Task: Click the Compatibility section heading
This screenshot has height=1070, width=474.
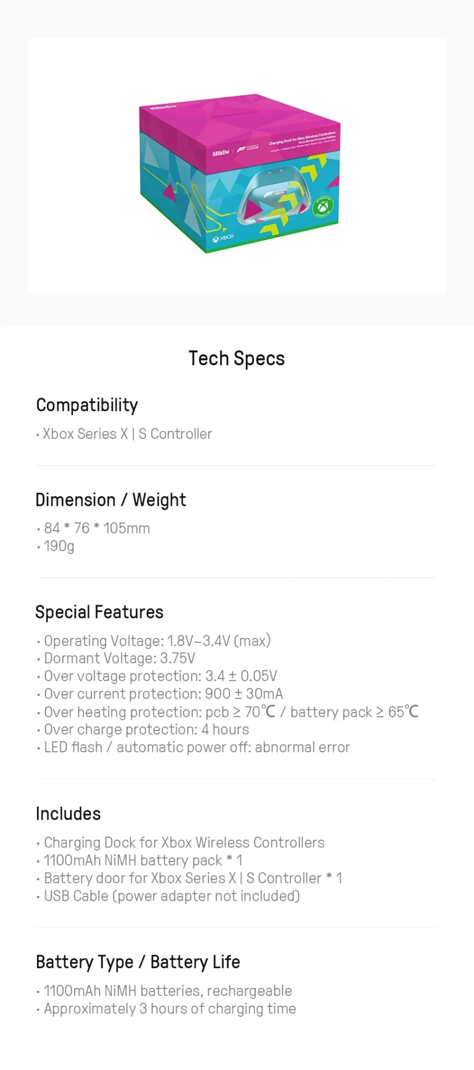Action: (x=87, y=405)
